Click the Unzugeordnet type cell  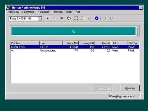(x=48, y=51)
